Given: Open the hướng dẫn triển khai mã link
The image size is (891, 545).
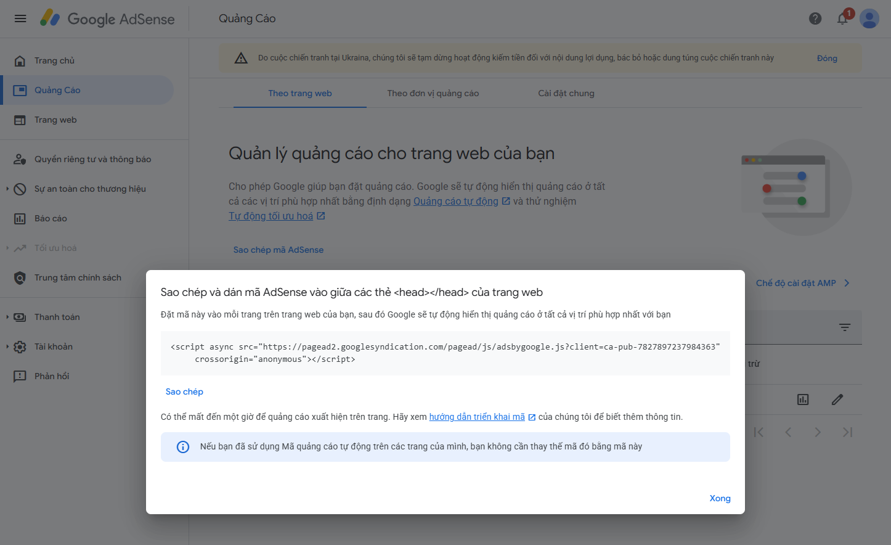Looking at the screenshot, I should (x=477, y=417).
